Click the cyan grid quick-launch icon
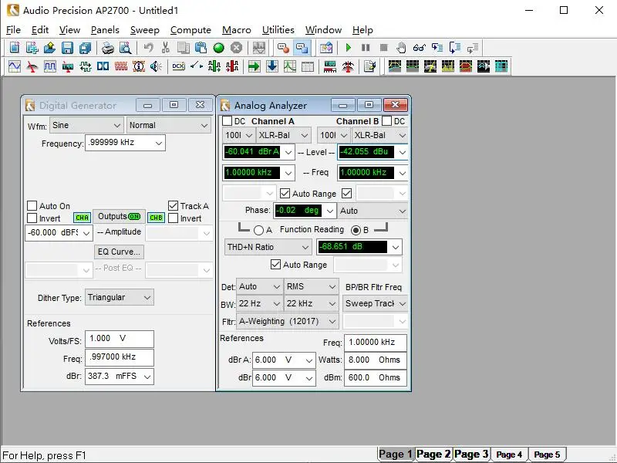The image size is (617, 463). (501, 66)
